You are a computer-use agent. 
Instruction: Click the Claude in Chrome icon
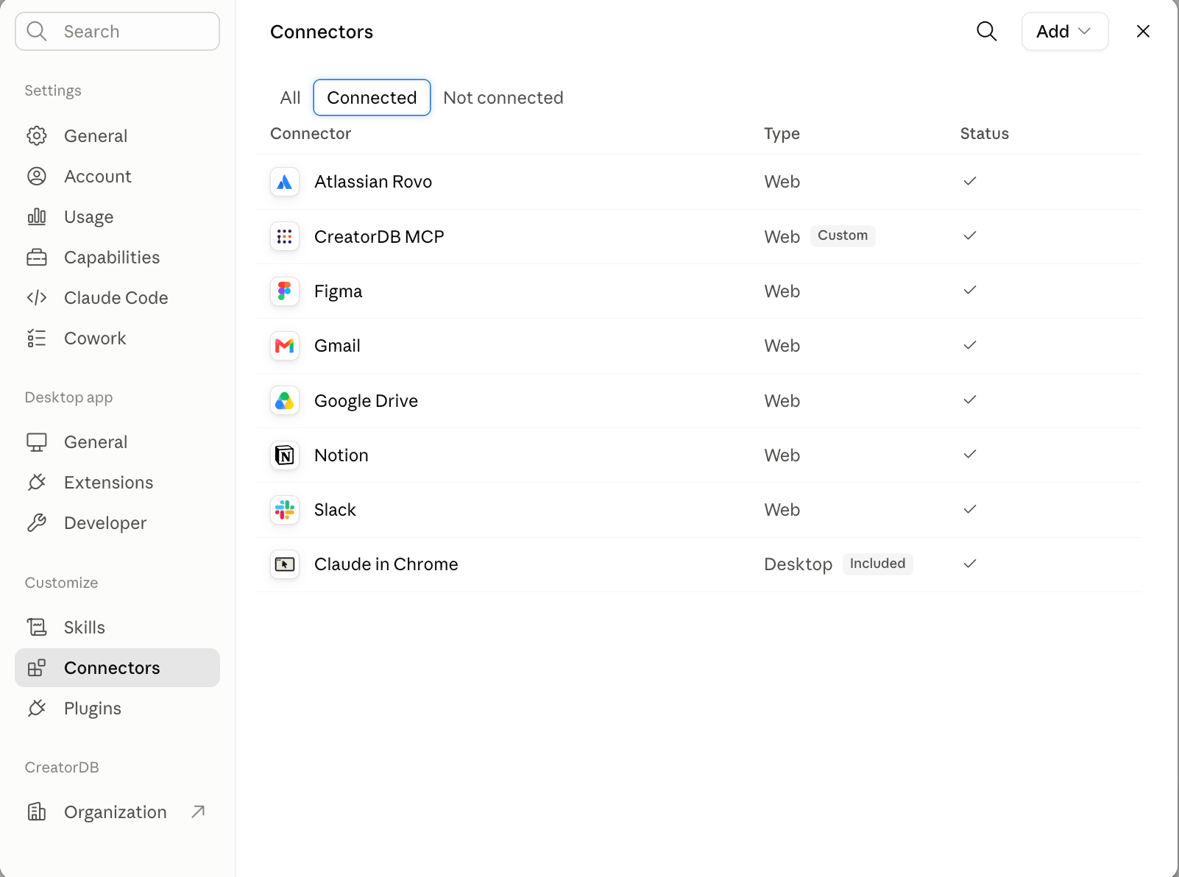pyautogui.click(x=285, y=564)
